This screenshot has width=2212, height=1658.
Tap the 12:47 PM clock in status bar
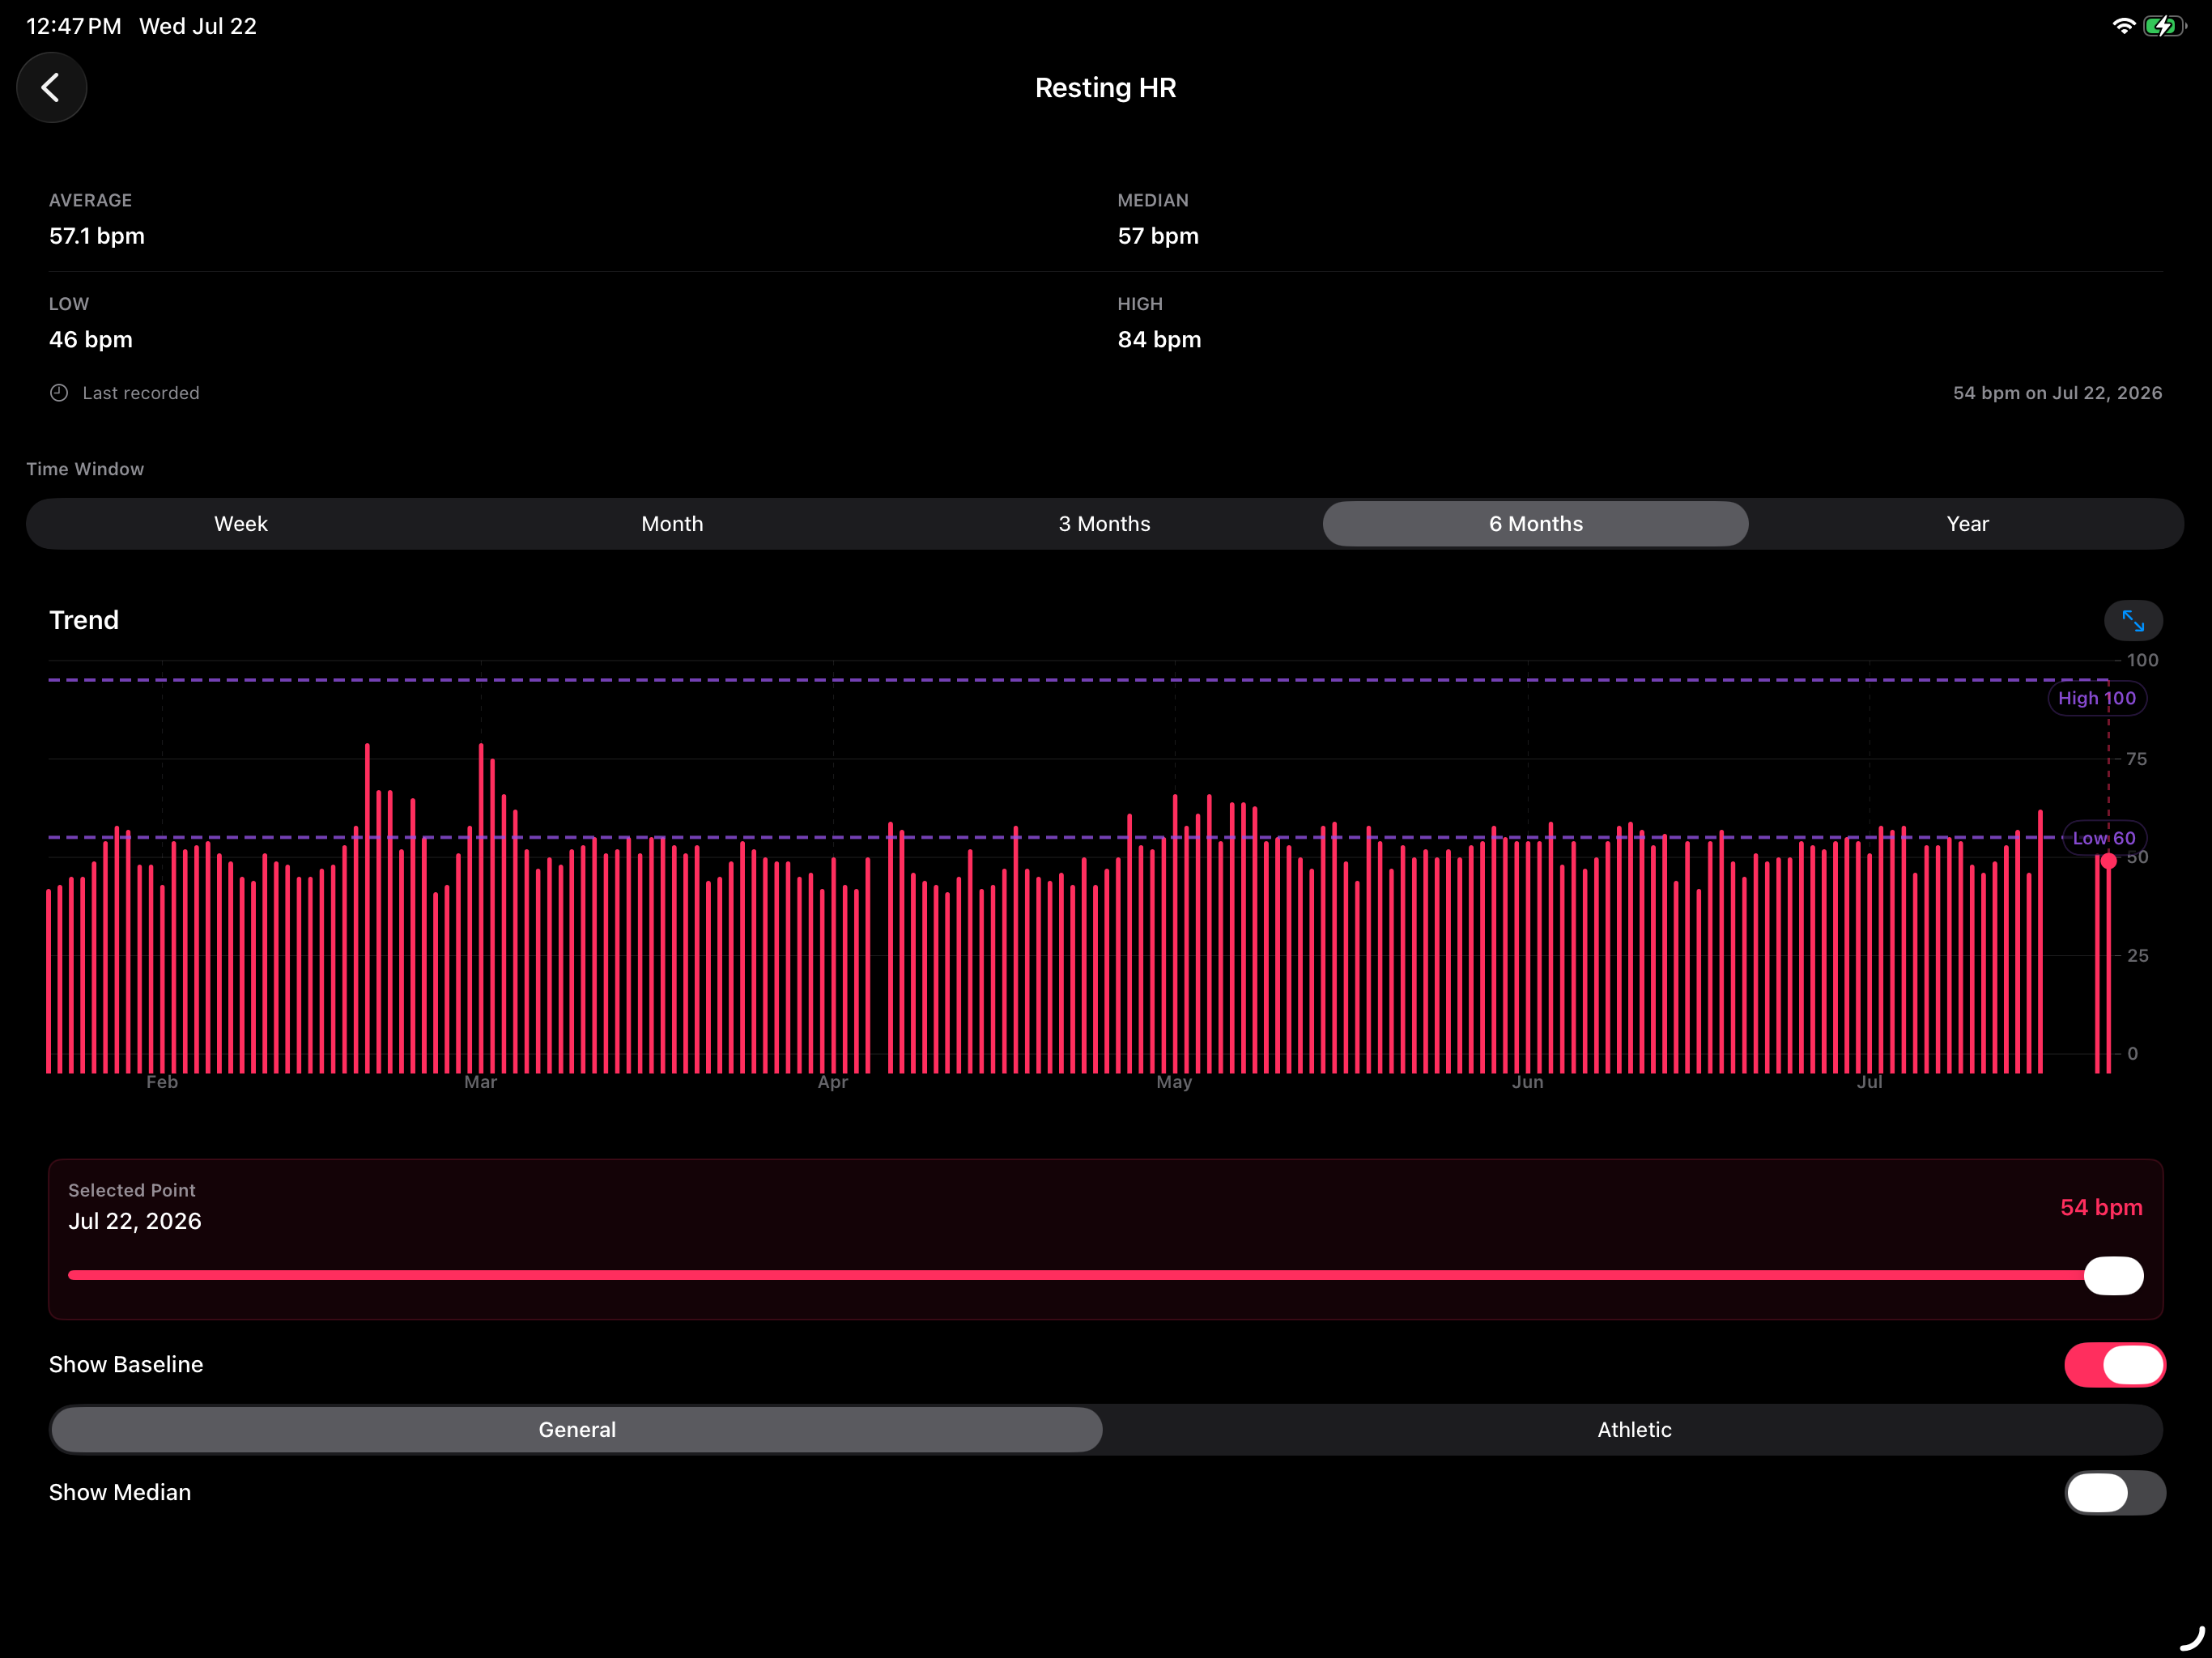74,26
